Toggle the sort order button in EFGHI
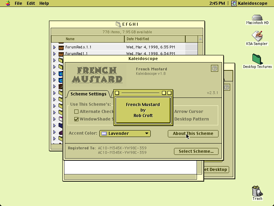 tap(200, 39)
